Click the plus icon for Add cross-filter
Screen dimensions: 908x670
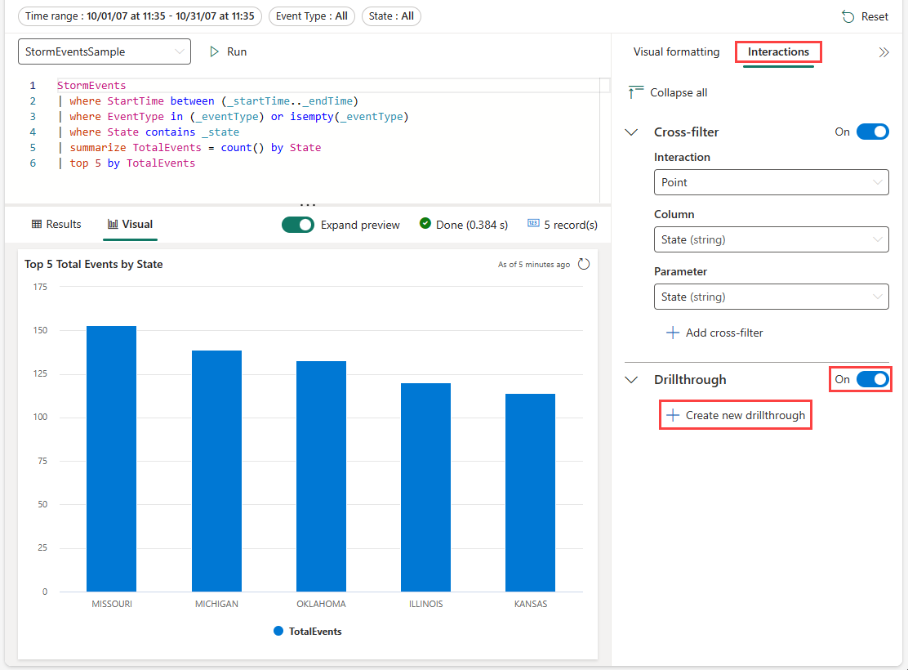pyautogui.click(x=673, y=333)
